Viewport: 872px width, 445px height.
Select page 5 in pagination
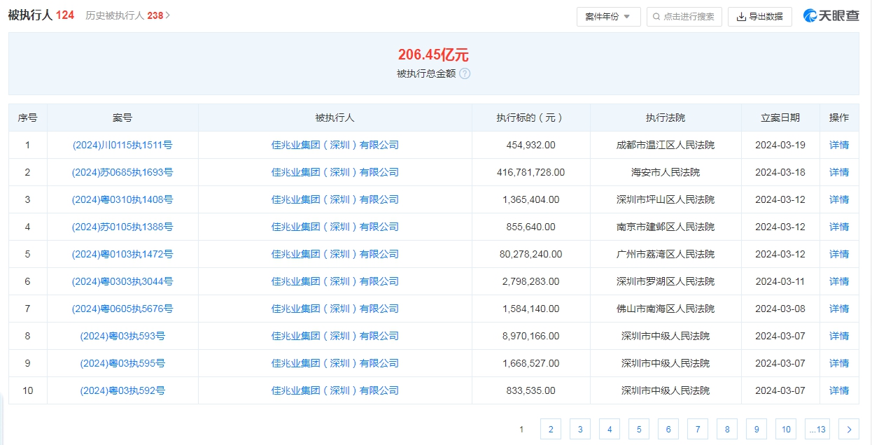638,430
